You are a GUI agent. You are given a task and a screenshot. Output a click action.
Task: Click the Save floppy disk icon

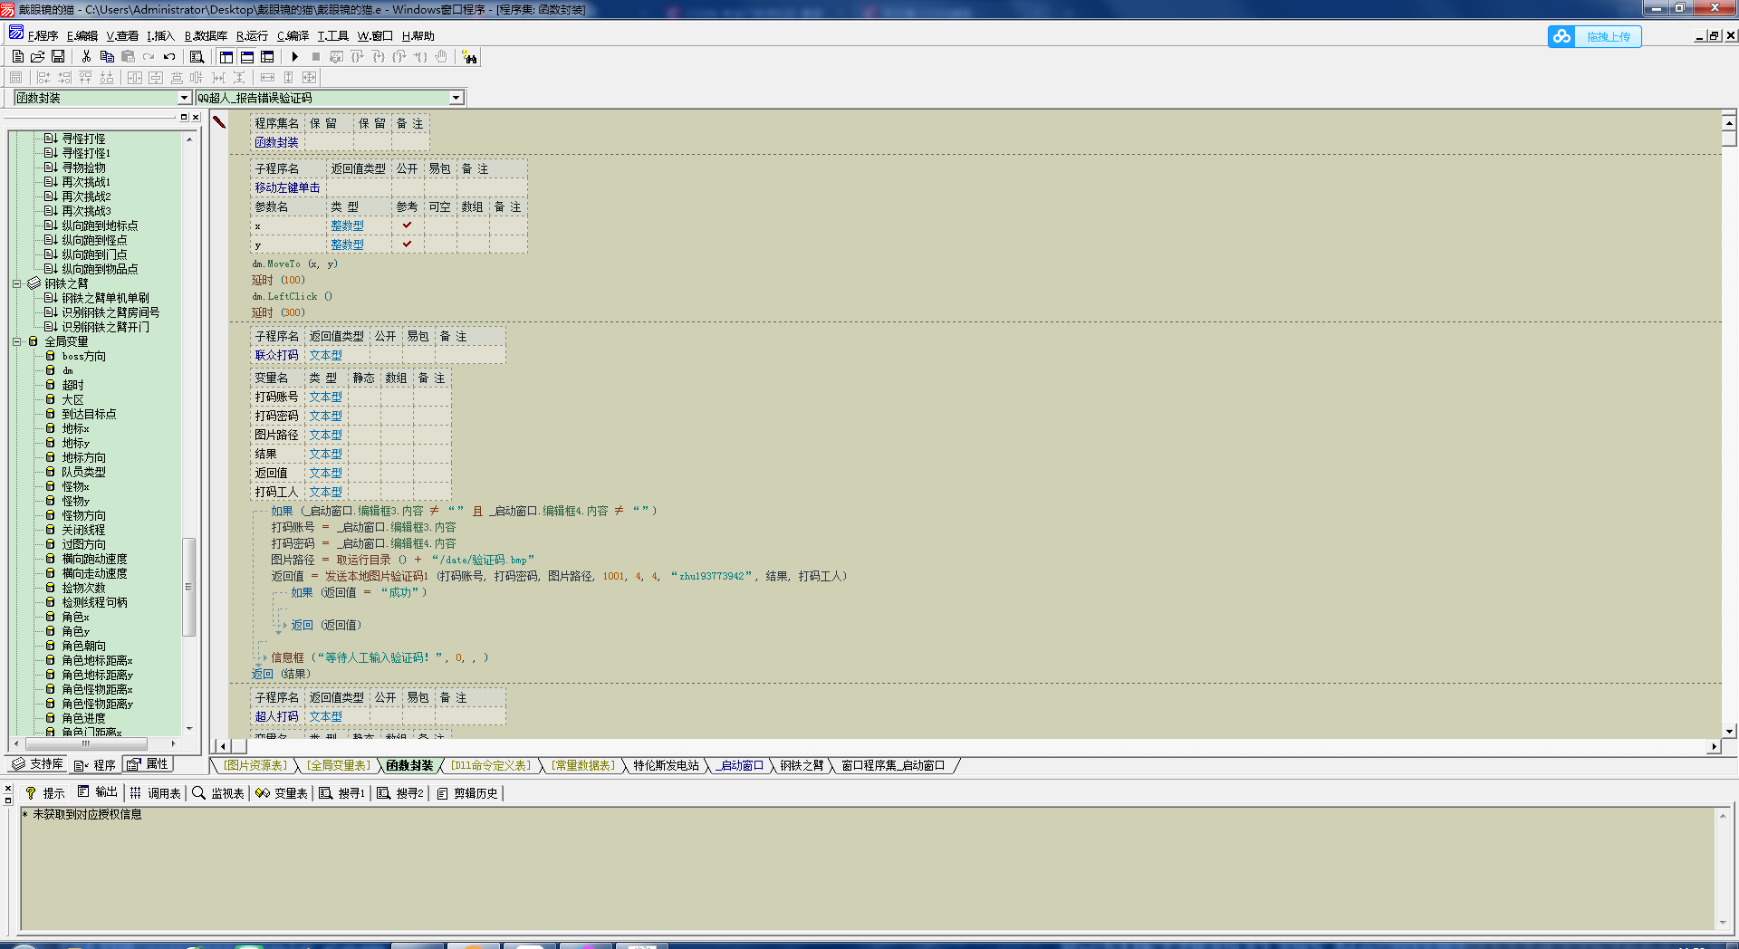click(58, 57)
